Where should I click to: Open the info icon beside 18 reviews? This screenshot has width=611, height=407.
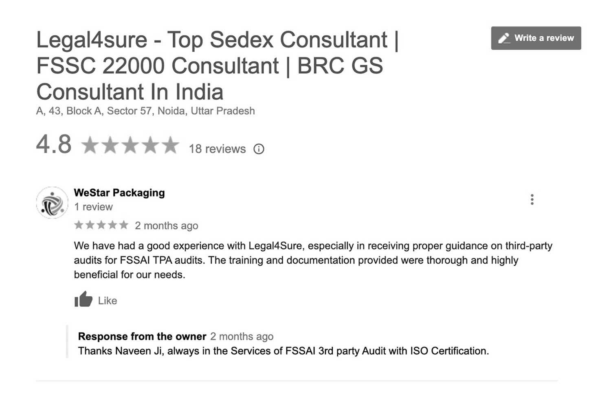pos(259,149)
